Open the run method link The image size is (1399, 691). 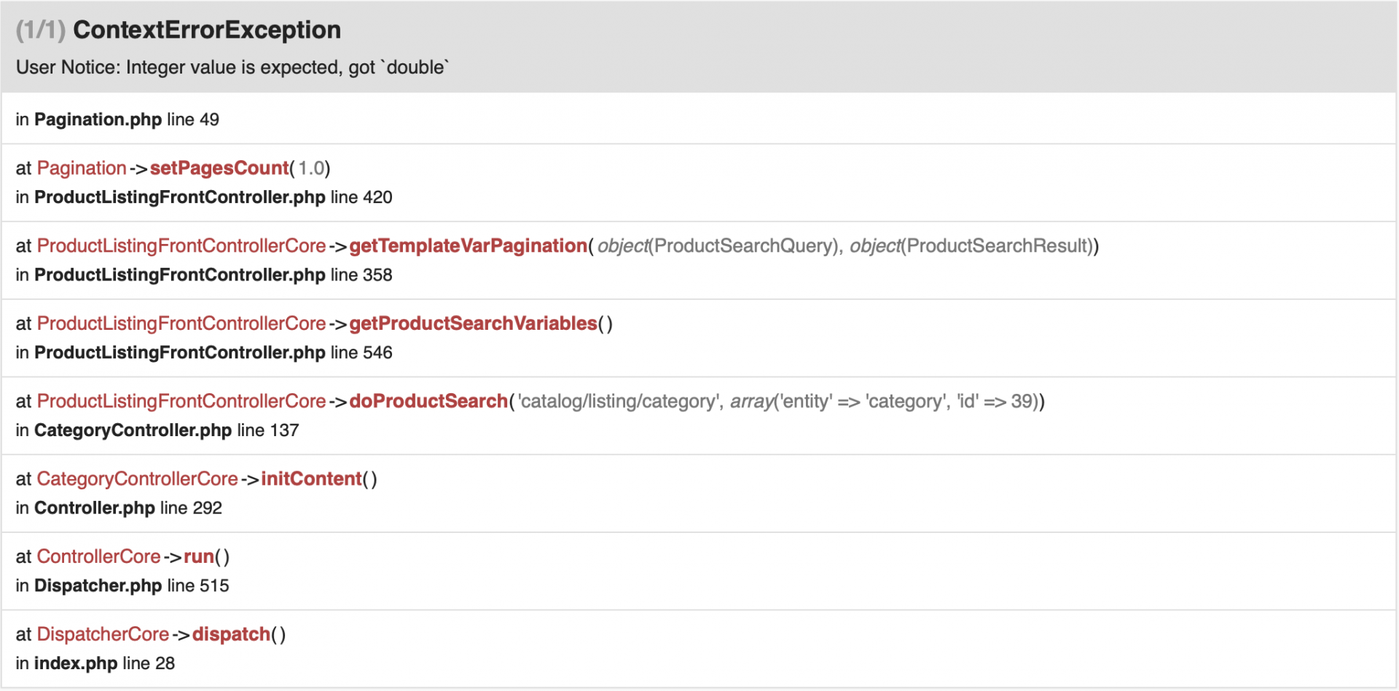coord(199,557)
